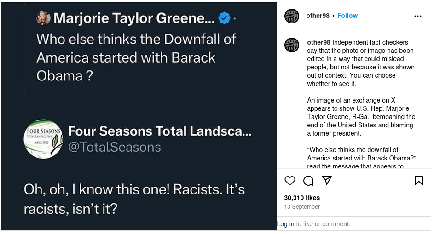This screenshot has width=434, height=234.
Task: Click the Marjorie Taylor Greene display name
Action: coord(133,18)
